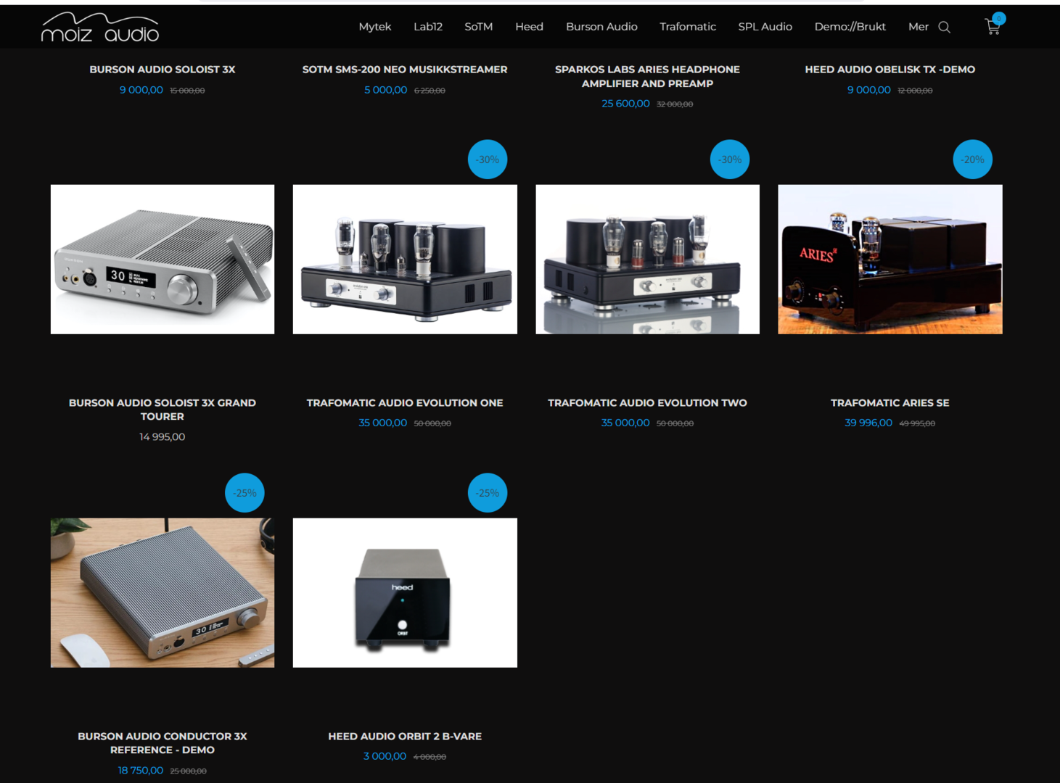The height and width of the screenshot is (783, 1060).
Task: Open the Burson Audio menu item
Action: point(601,27)
